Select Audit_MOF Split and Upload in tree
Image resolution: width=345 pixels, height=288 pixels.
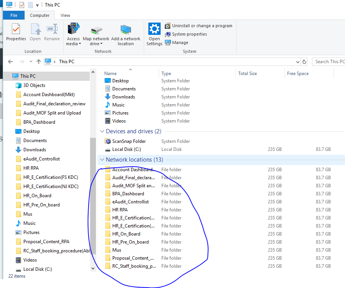(52, 113)
